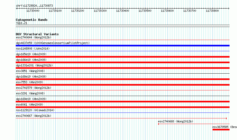Click the Yq11.21 band label
This screenshot has height=140, width=237.
22,23
